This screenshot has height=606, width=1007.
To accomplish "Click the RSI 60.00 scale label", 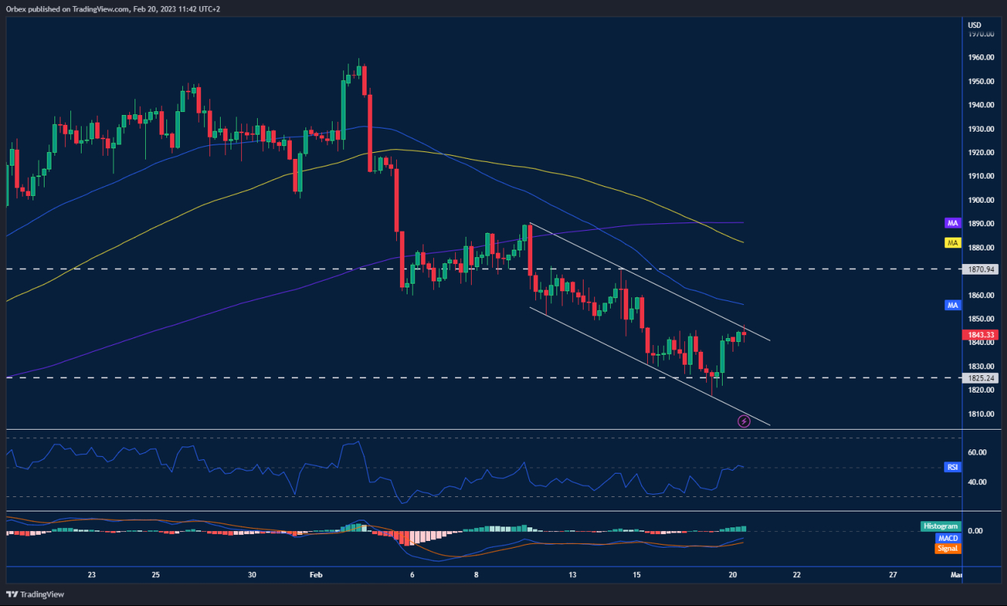I will [x=977, y=452].
